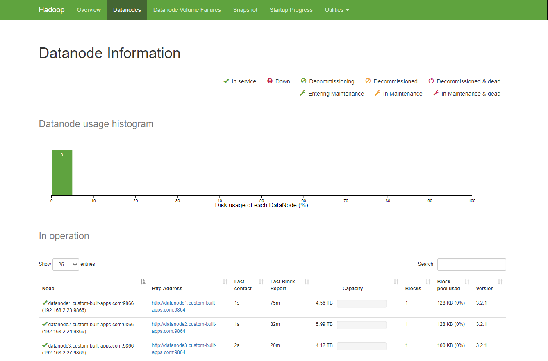The image size is (548, 361).
Task: Click the In service green checkmark legend icon
Action: [226, 81]
